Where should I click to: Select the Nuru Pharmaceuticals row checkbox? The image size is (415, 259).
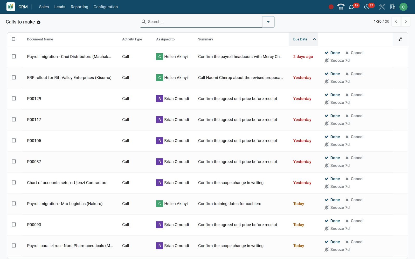[14, 246]
